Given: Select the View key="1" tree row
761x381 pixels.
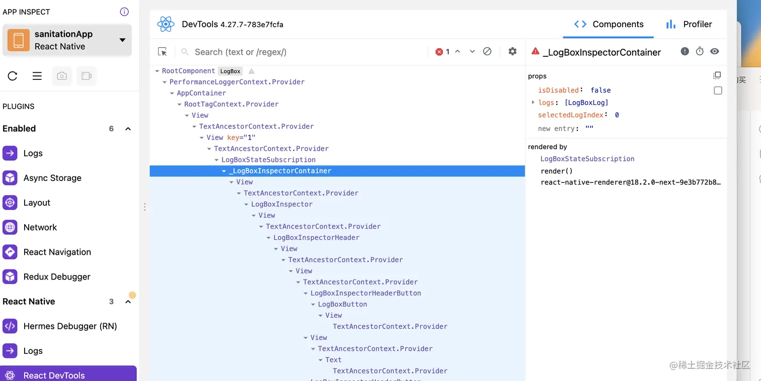Looking at the screenshot, I should pyautogui.click(x=337, y=137).
